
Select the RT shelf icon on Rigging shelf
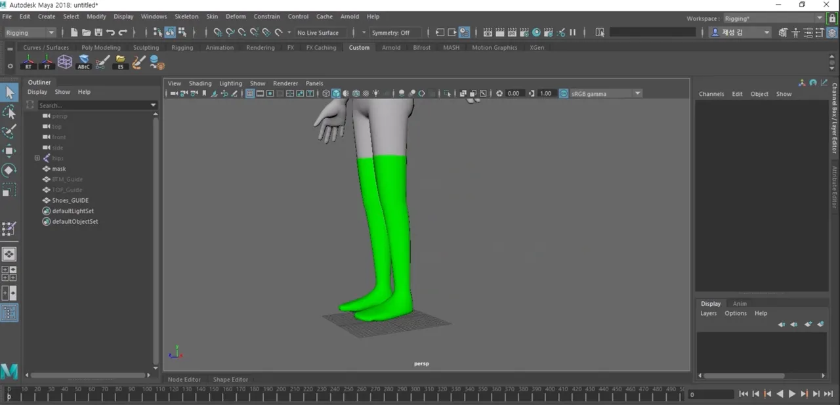pyautogui.click(x=28, y=62)
